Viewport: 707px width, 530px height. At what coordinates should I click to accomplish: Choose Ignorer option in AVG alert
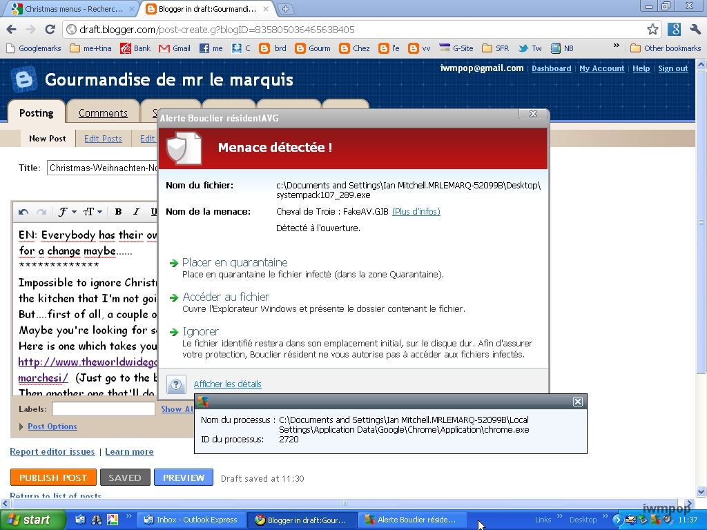[x=201, y=332]
